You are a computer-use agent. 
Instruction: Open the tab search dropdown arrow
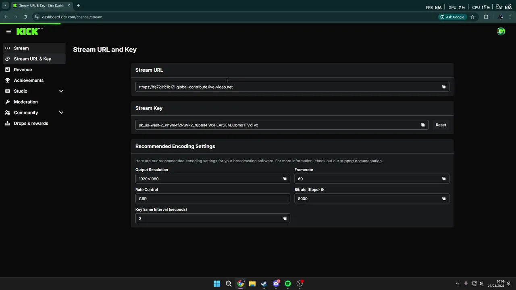click(5, 6)
